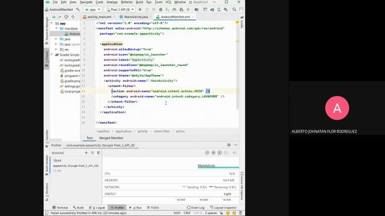Open the Terminal tool window

point(60,208)
